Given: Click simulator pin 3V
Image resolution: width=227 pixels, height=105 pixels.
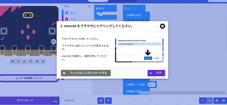Looking at the screenshot, I should (x=41, y=50).
